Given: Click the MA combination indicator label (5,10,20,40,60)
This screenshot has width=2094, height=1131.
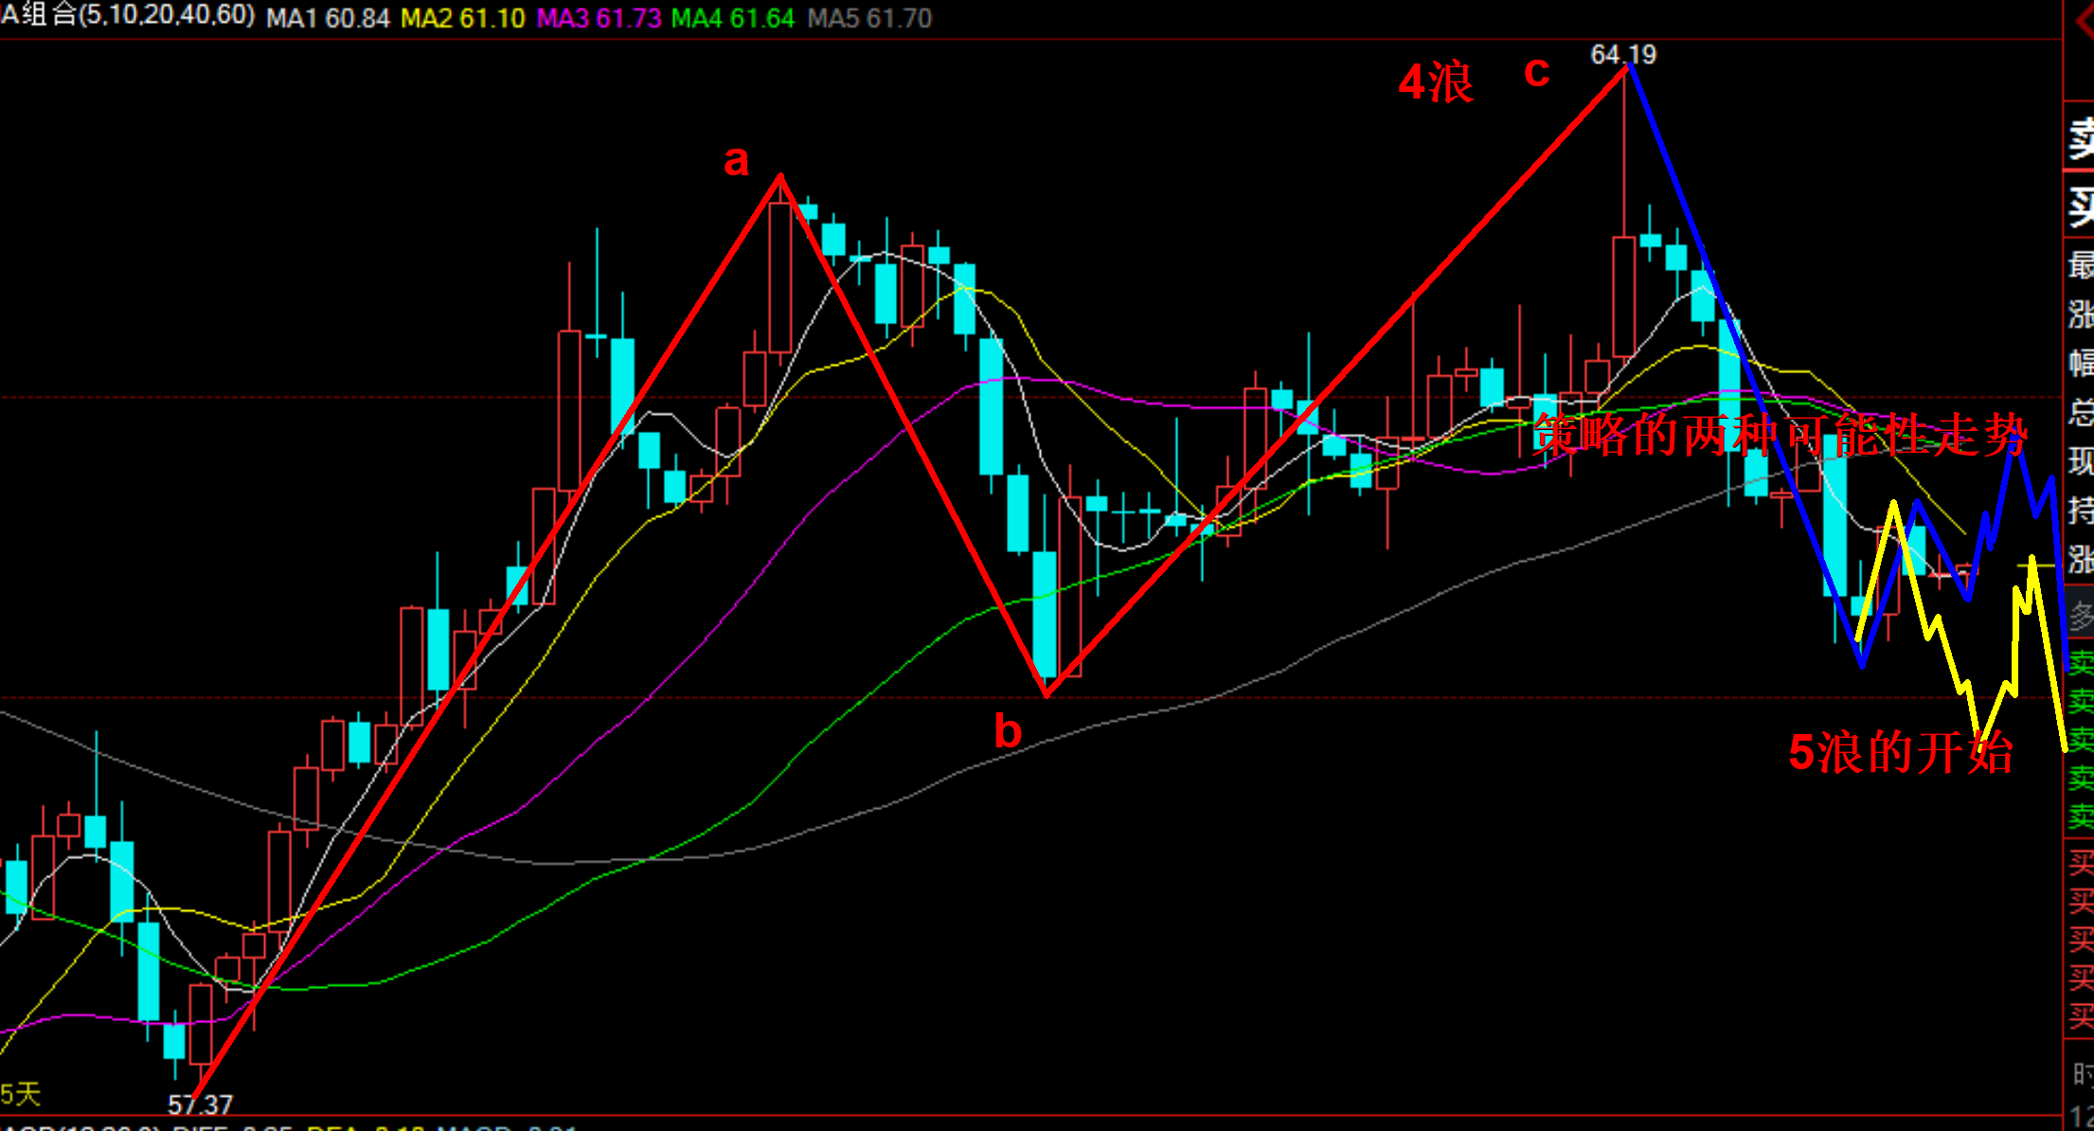Looking at the screenshot, I should pyautogui.click(x=128, y=16).
